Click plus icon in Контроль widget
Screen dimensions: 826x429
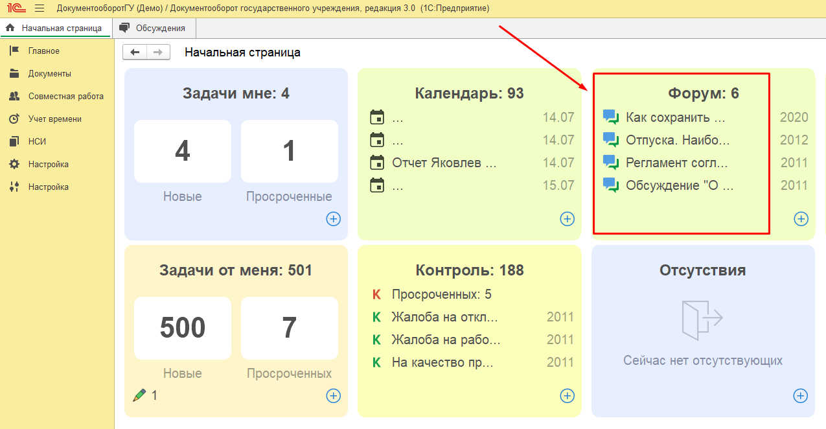tap(567, 395)
